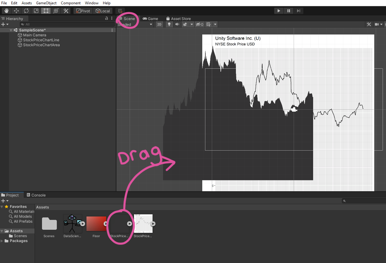Viewport: 386px width, 263px height.
Task: Expand Packages folder tree
Action: pos(2,241)
